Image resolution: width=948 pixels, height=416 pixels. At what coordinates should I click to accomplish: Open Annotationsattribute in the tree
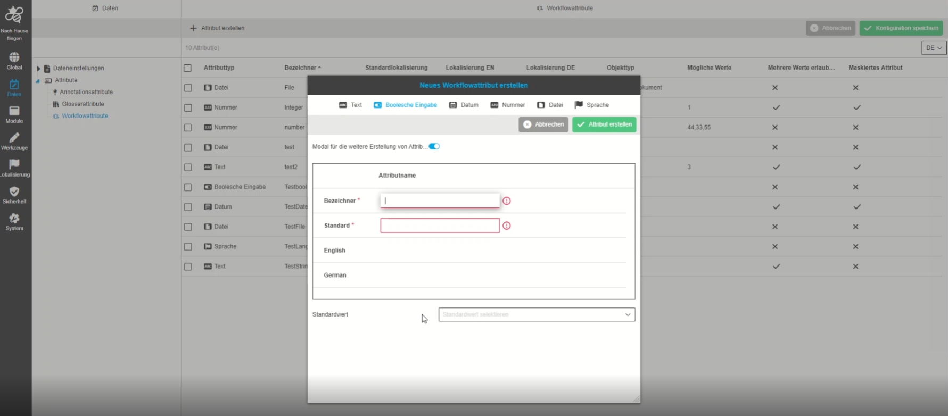pyautogui.click(x=86, y=92)
